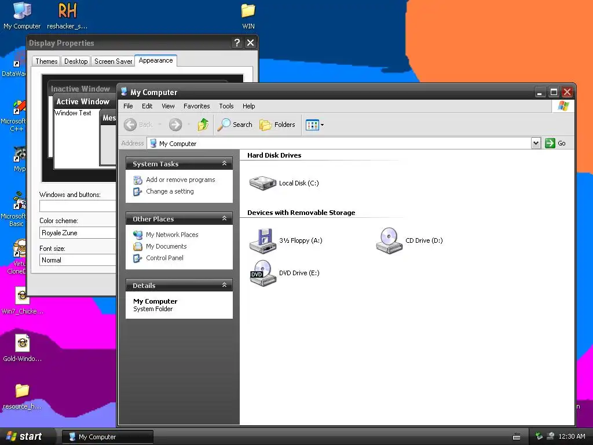Open the Favorites menu
The image size is (593, 445).
[x=197, y=106]
